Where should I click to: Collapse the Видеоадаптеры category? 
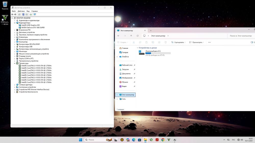click(15, 23)
